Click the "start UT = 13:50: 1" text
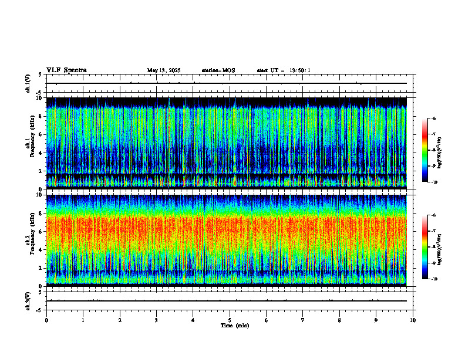This screenshot has height=359, width=465. (x=284, y=70)
